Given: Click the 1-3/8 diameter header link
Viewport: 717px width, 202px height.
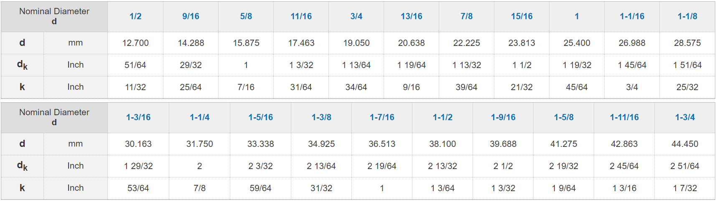Looking at the screenshot, I should coord(321,117).
